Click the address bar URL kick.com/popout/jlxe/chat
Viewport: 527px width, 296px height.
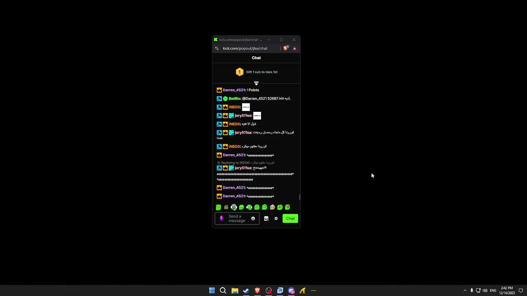[245, 49]
